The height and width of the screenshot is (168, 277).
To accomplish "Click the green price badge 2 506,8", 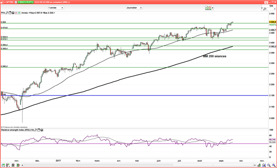I will (25, 2).
